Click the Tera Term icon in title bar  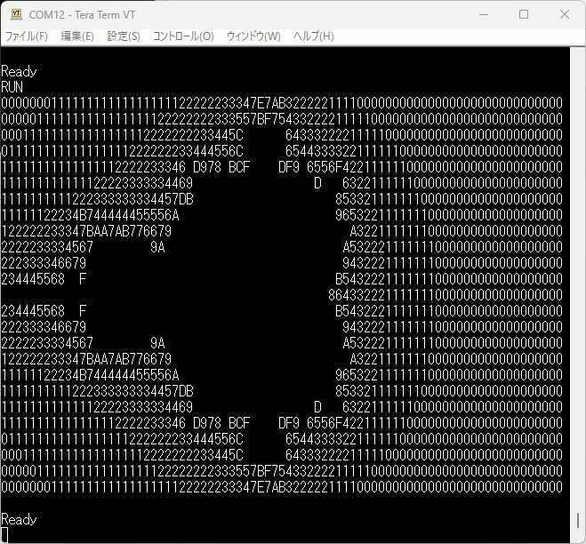[15, 14]
